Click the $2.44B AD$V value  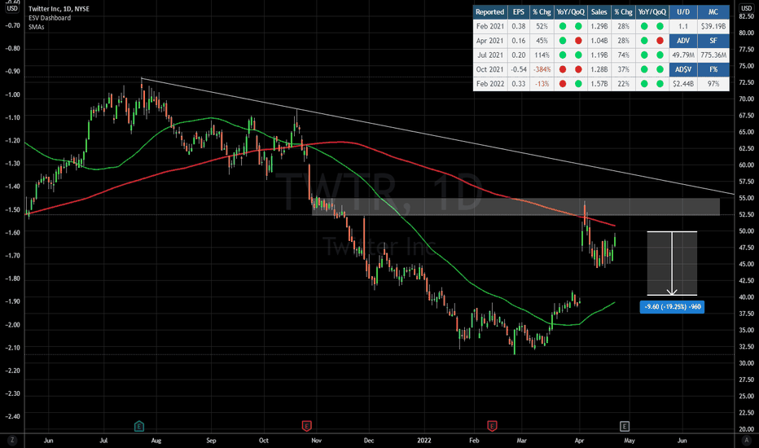coord(683,84)
